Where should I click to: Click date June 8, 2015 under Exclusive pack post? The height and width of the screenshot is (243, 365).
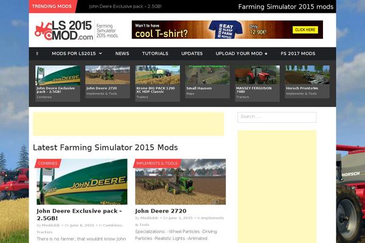pyautogui.click(x=82, y=225)
